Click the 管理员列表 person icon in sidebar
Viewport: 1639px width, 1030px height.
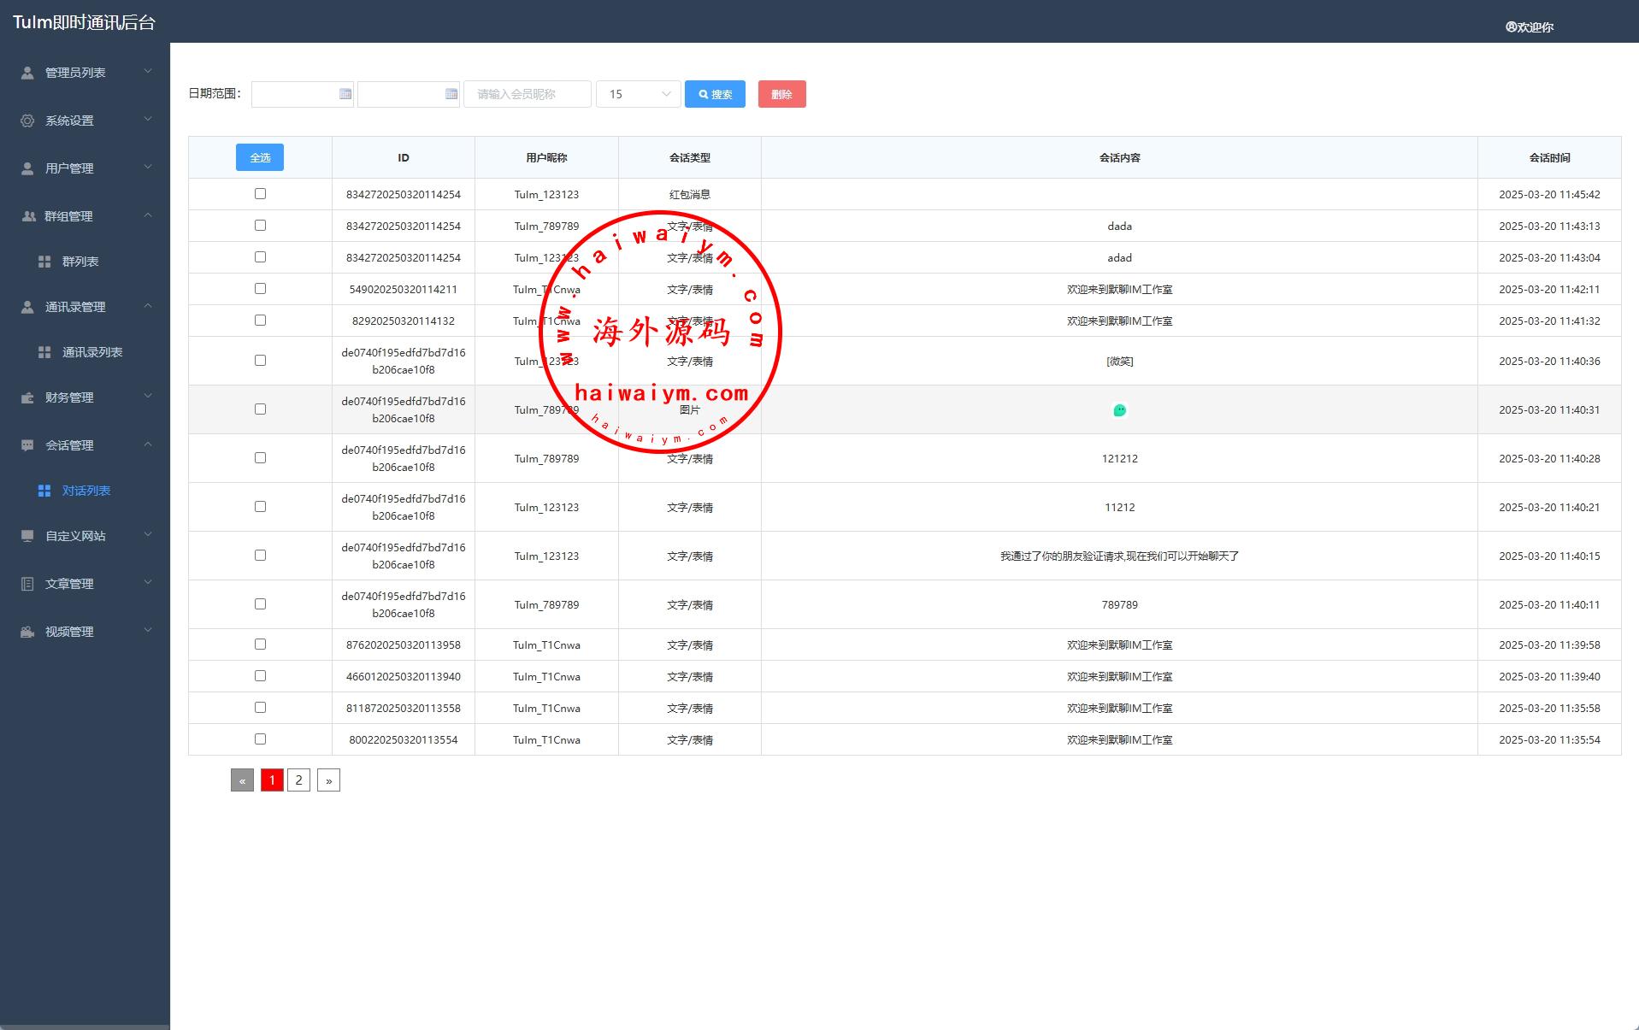coord(27,73)
